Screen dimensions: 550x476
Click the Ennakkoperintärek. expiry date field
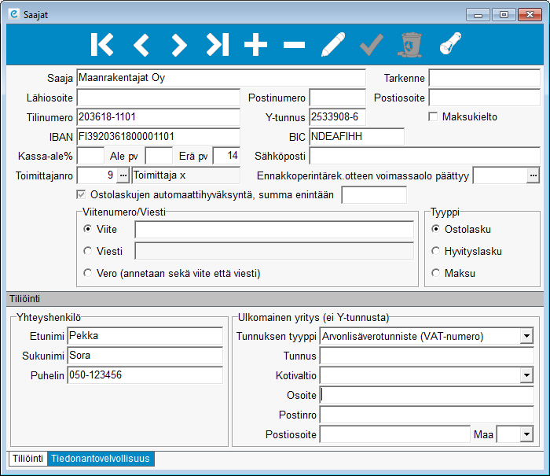[x=500, y=175]
